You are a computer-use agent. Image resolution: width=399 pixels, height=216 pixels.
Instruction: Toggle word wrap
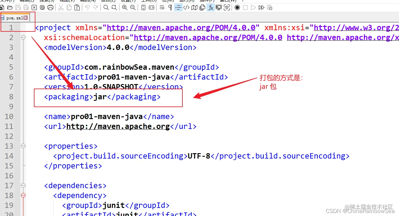click(x=162, y=7)
